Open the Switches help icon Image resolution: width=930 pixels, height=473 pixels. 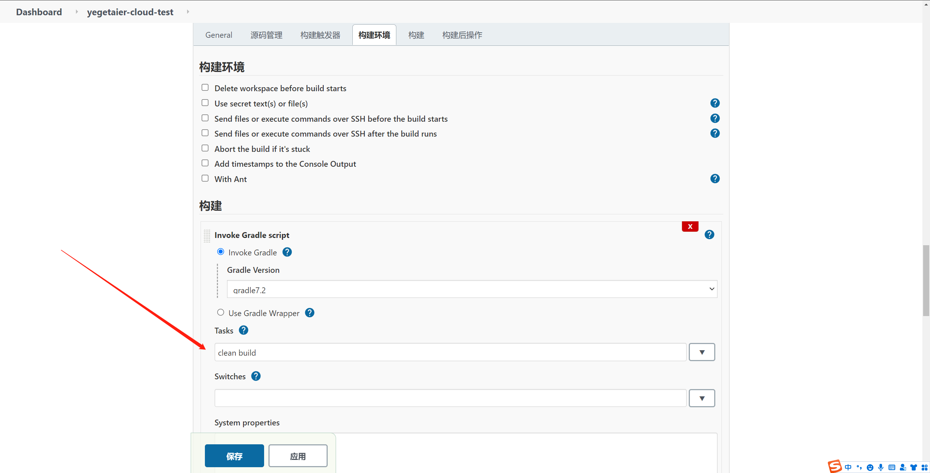tap(256, 376)
